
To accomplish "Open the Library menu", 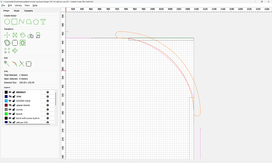I will pos(18,6).
